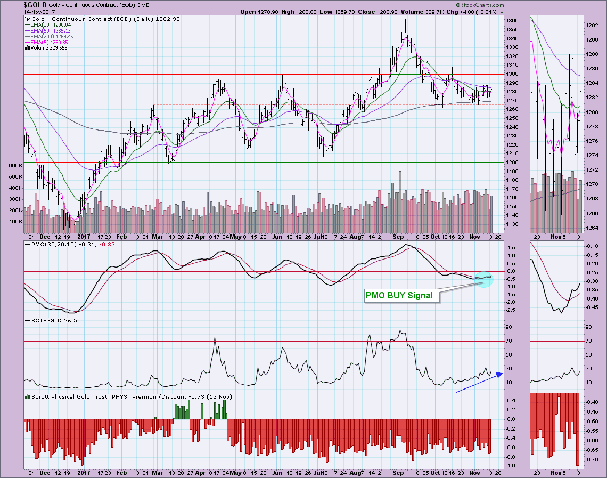
Task: Click the 1300 price axis label
Action: click(x=512, y=74)
